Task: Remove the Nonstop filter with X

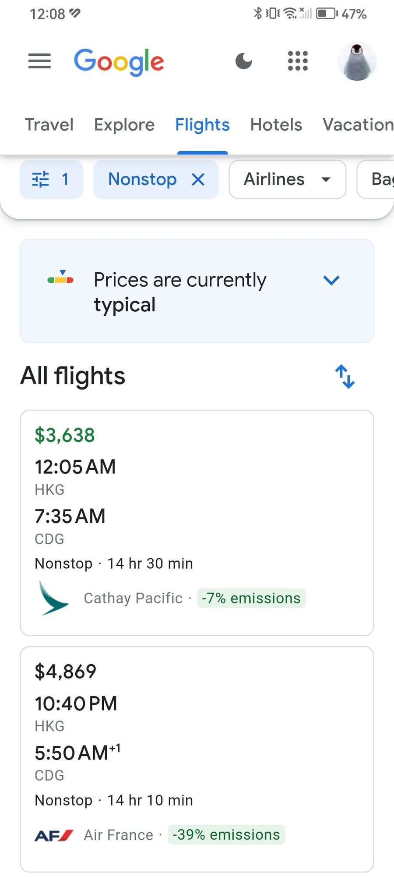Action: [x=198, y=179]
